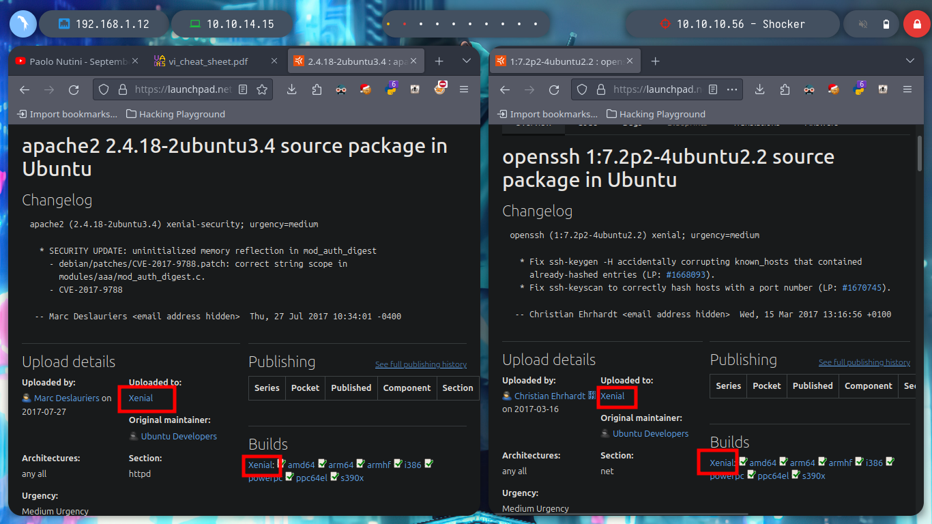Open tracking protection shield in apache2 window
Image resolution: width=932 pixels, height=524 pixels.
tap(104, 89)
